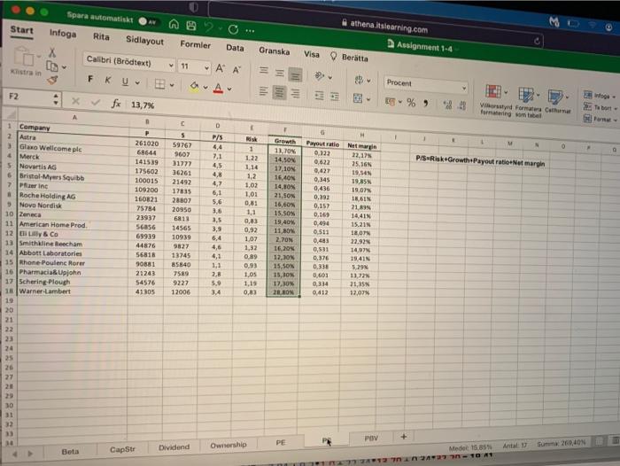Click the align left icon
The height and width of the screenshot is (466, 620).
[263, 91]
